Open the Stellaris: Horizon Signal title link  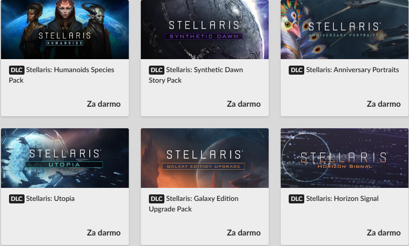pos(342,198)
